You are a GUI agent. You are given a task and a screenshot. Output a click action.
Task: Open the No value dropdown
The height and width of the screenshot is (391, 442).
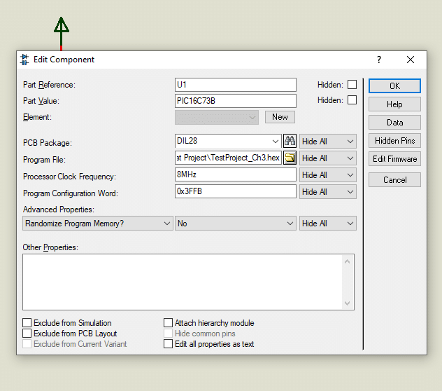click(x=236, y=224)
